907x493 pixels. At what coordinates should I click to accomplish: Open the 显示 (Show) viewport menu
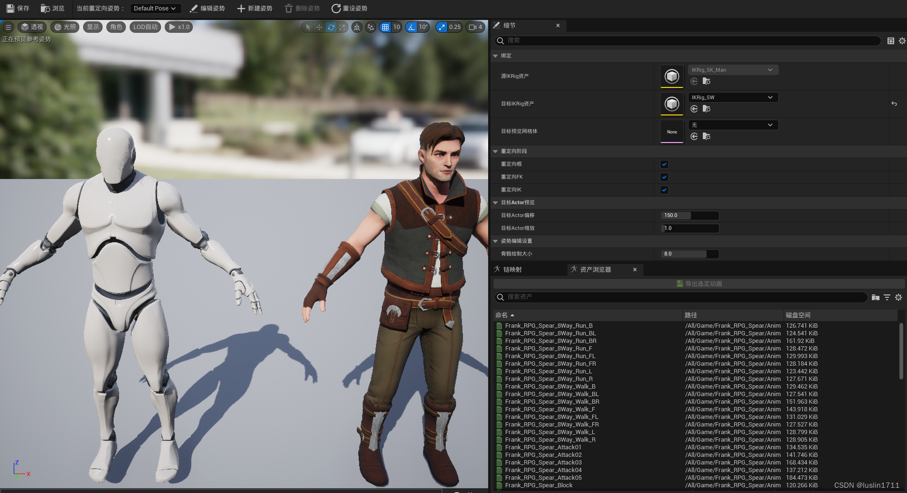click(x=93, y=27)
